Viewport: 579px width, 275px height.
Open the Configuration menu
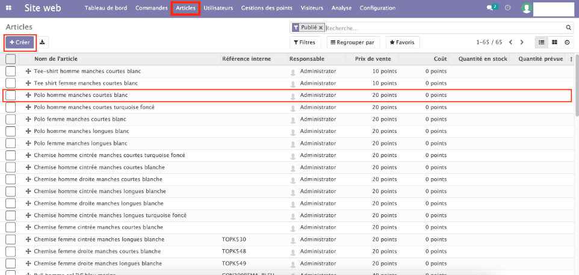(377, 8)
